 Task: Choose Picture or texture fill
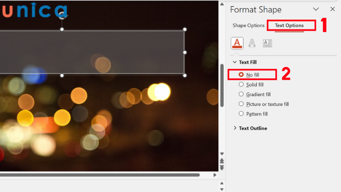click(x=241, y=104)
